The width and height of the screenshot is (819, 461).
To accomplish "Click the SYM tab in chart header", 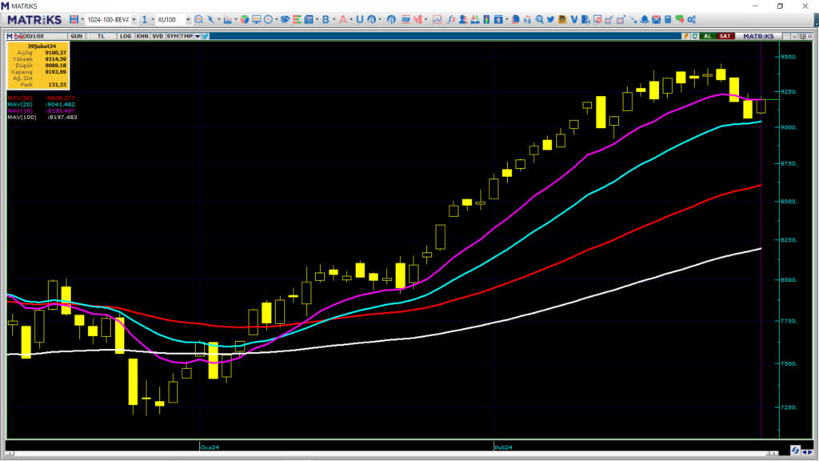I will 172,36.
